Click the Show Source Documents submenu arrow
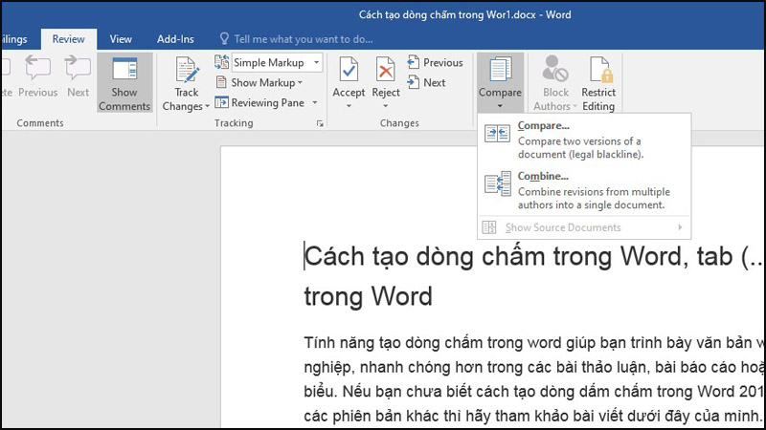 (680, 227)
